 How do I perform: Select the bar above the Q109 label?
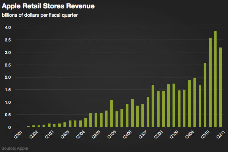[x=174, y=105]
